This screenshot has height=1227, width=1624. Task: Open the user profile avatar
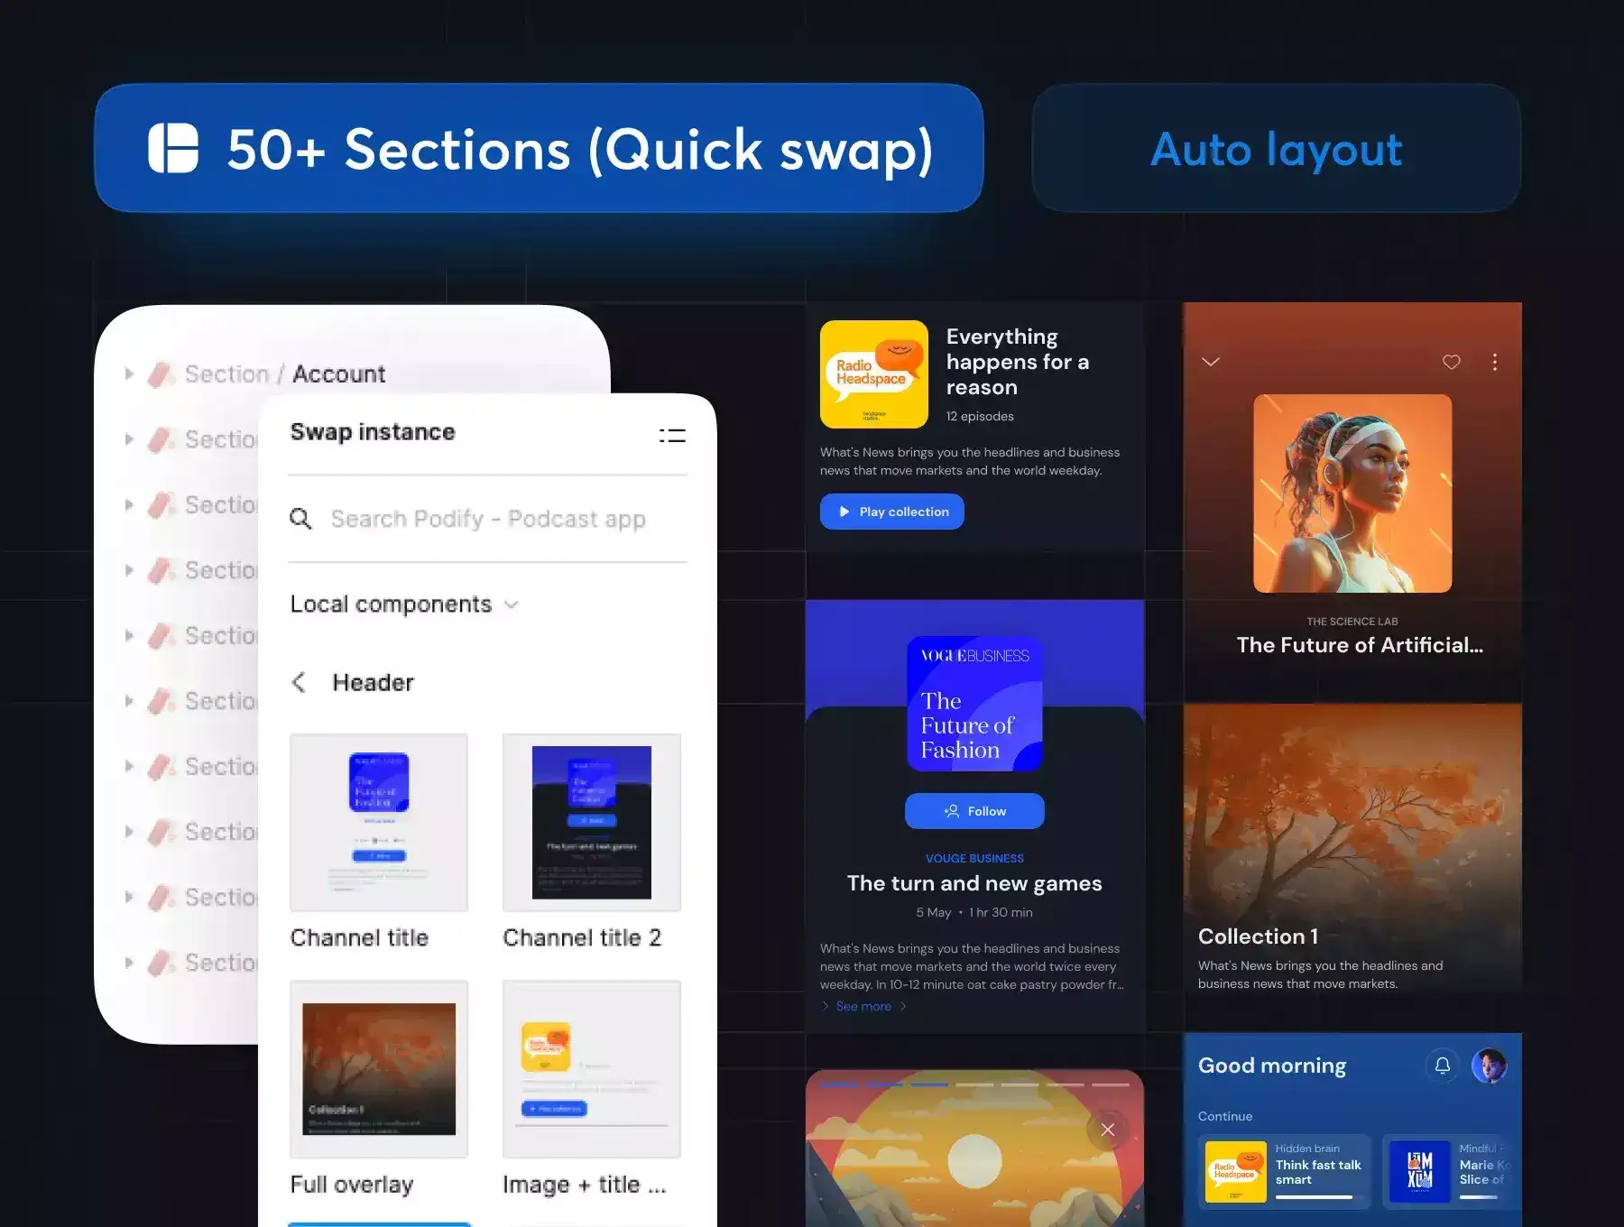(x=1489, y=1066)
